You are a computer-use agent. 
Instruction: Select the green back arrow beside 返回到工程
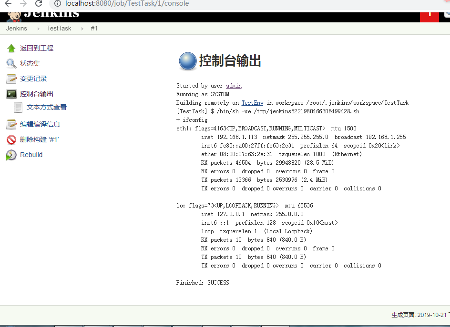[x=11, y=48]
